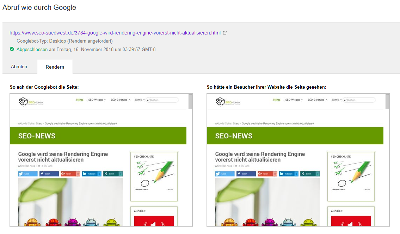This screenshot has height=234, width=400.
Task: Click Home in the Googlebot preview menu
Action: click(x=80, y=100)
